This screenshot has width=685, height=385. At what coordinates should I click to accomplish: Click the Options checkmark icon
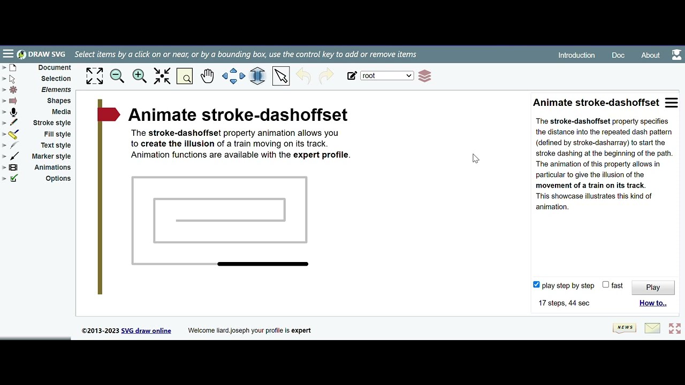point(14,179)
